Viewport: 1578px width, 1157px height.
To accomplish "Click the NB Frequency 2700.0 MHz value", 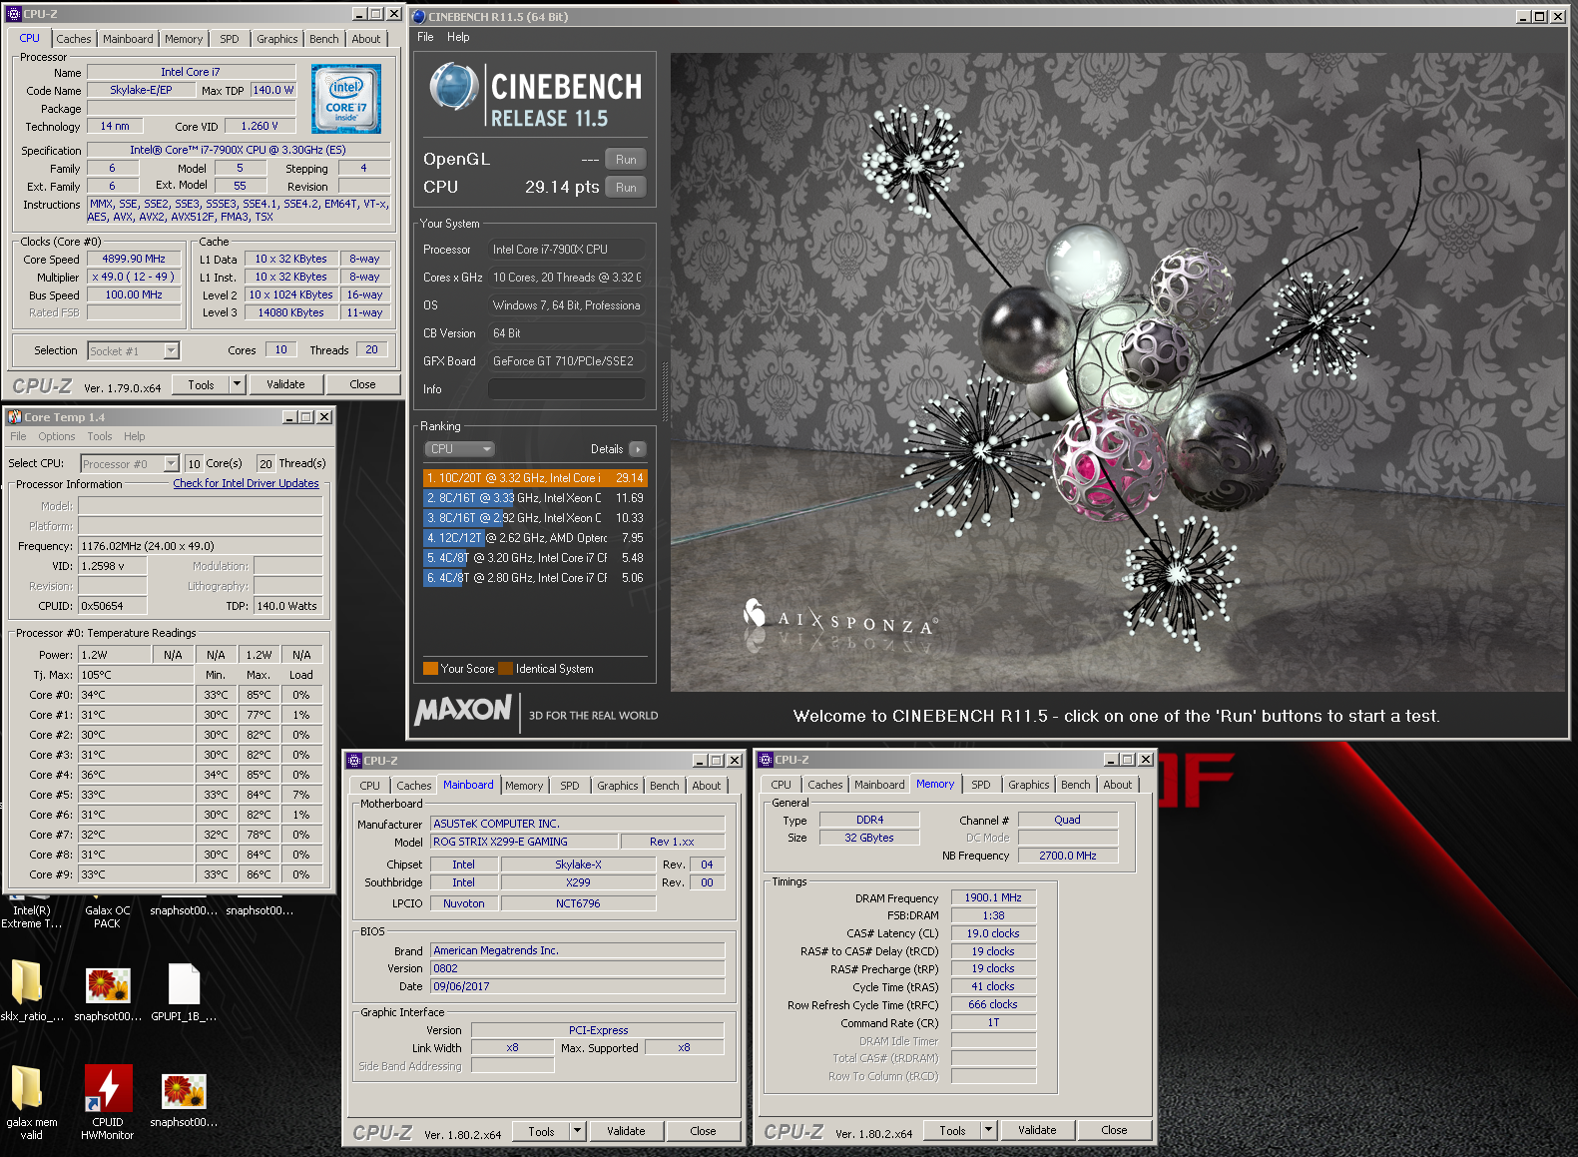I will pyautogui.click(x=1067, y=856).
